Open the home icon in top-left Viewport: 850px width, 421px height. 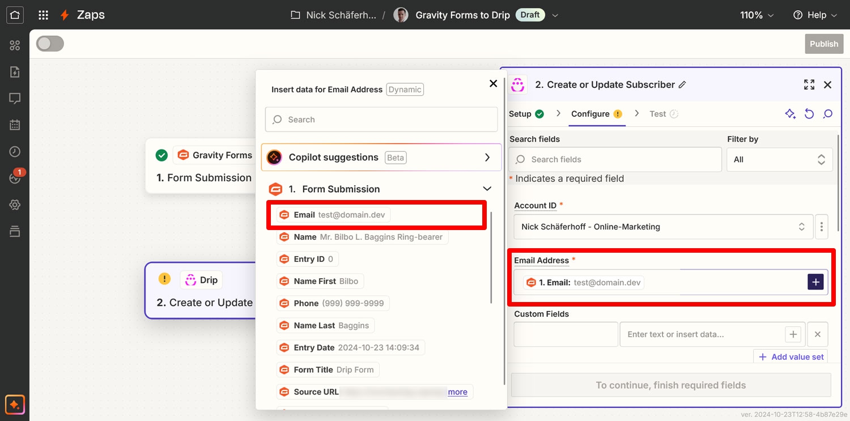click(15, 15)
